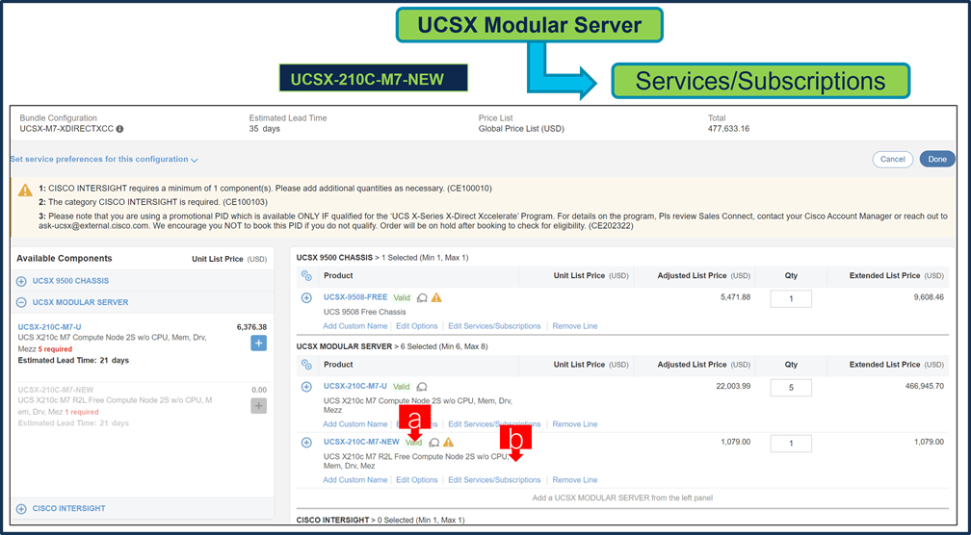This screenshot has width=971, height=535.
Task: Click the UCSX-210C-M7-NEW item in left panel
Action: coord(56,391)
